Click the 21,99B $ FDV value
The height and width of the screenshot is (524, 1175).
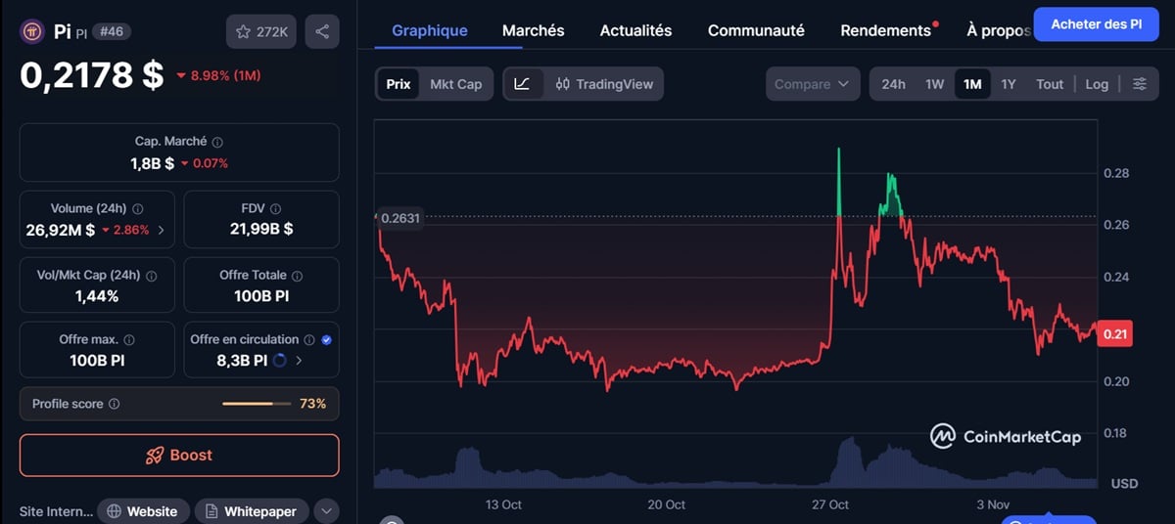pyautogui.click(x=260, y=230)
